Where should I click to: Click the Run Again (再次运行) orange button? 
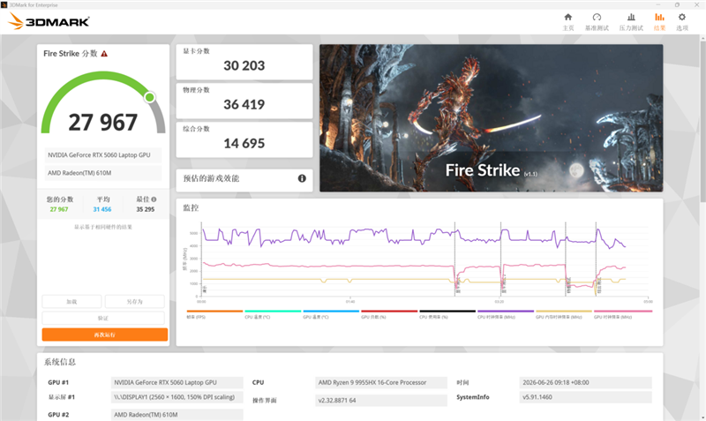coord(105,335)
